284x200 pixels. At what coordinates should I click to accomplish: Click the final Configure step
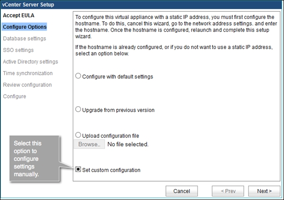point(15,96)
